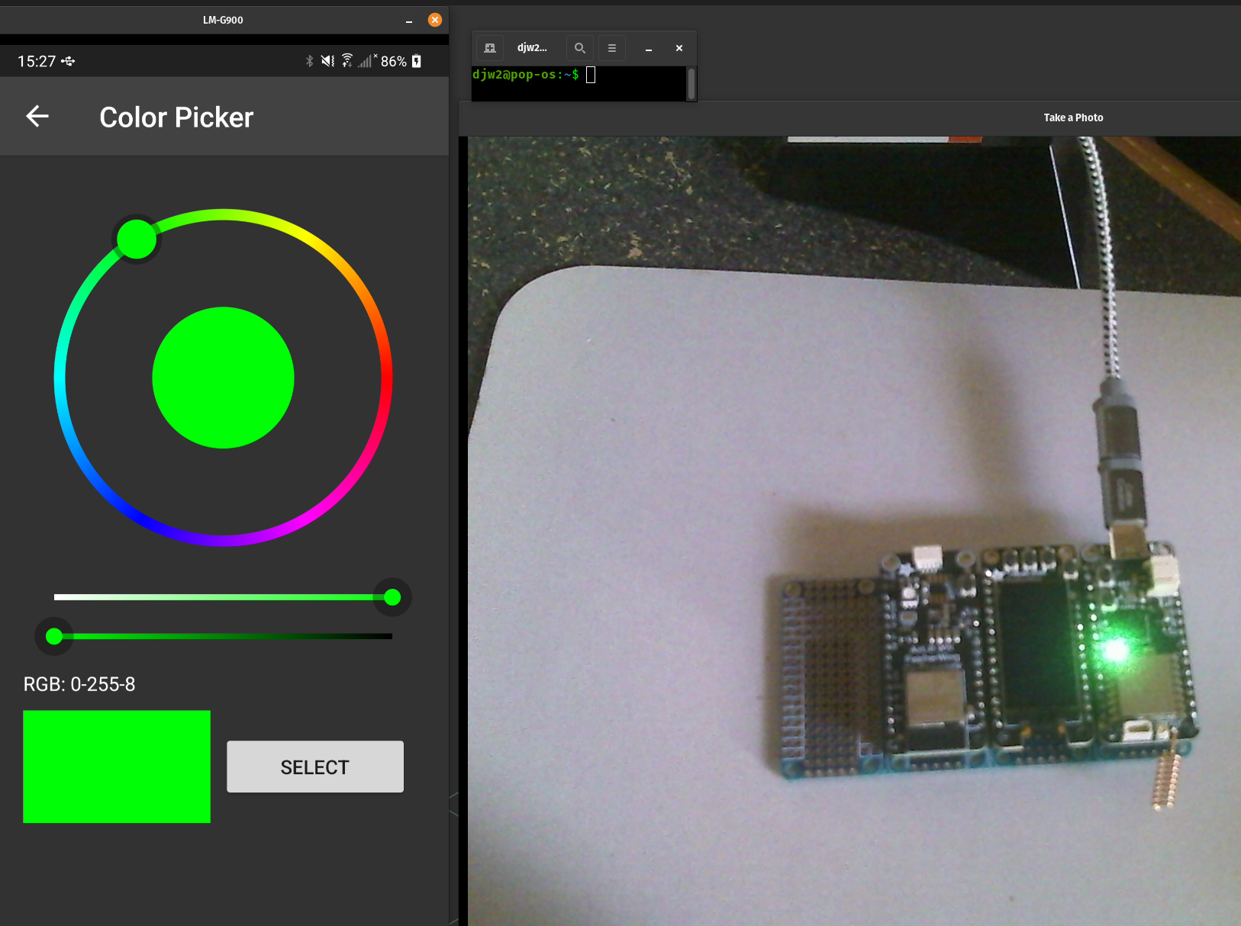Screen dimensions: 1241x926
Task: Click the green square preview swatch
Action: pyautogui.click(x=117, y=767)
